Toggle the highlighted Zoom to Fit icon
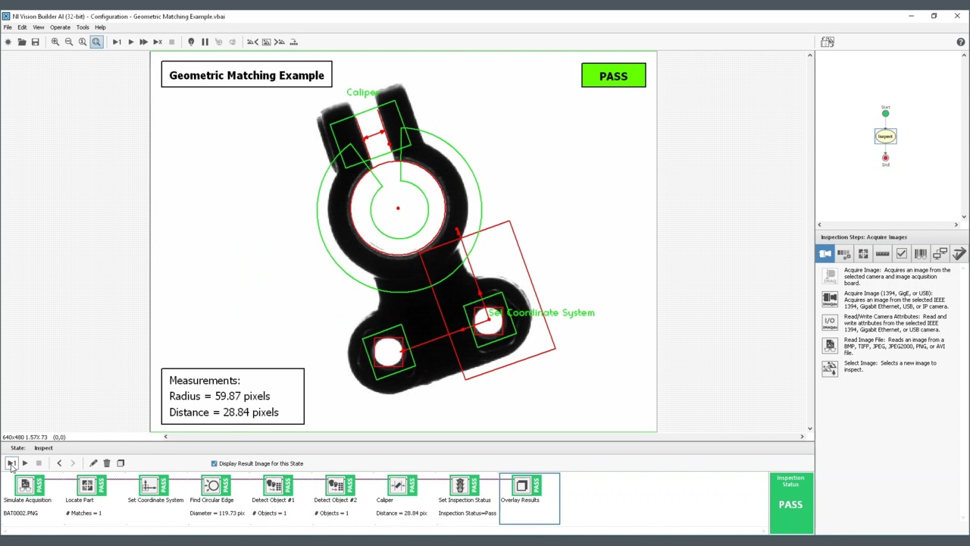 pyautogui.click(x=96, y=42)
